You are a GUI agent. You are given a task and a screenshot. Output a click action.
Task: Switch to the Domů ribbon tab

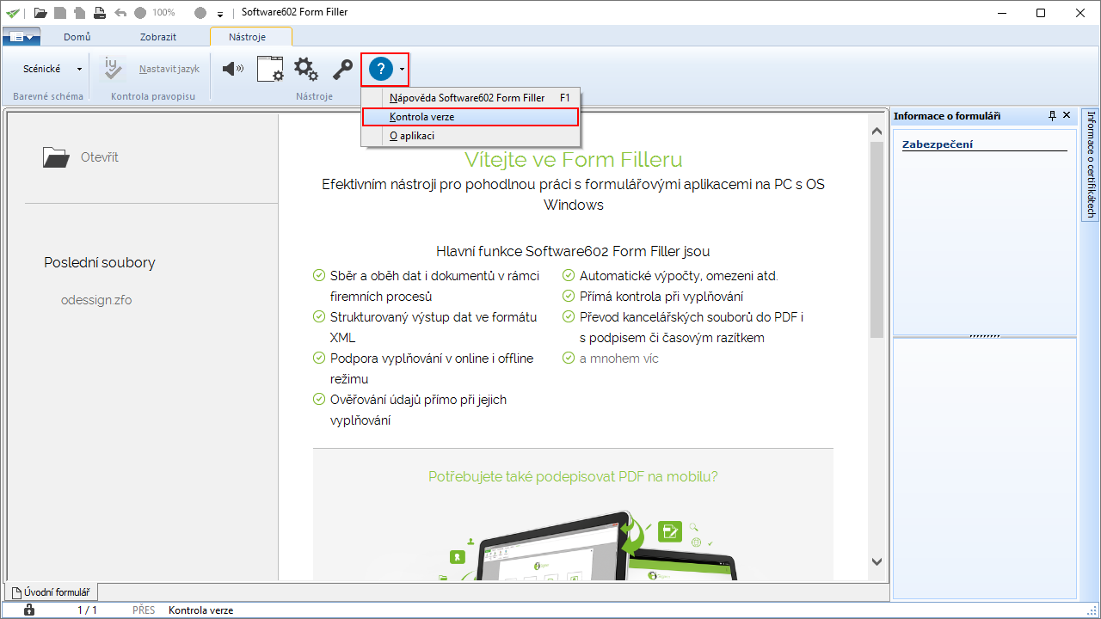77,37
